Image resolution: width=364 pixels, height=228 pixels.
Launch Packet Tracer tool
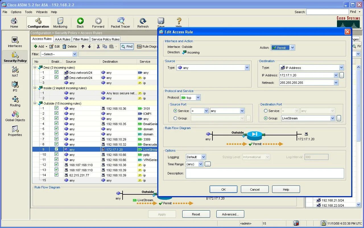pyautogui.click(x=120, y=23)
